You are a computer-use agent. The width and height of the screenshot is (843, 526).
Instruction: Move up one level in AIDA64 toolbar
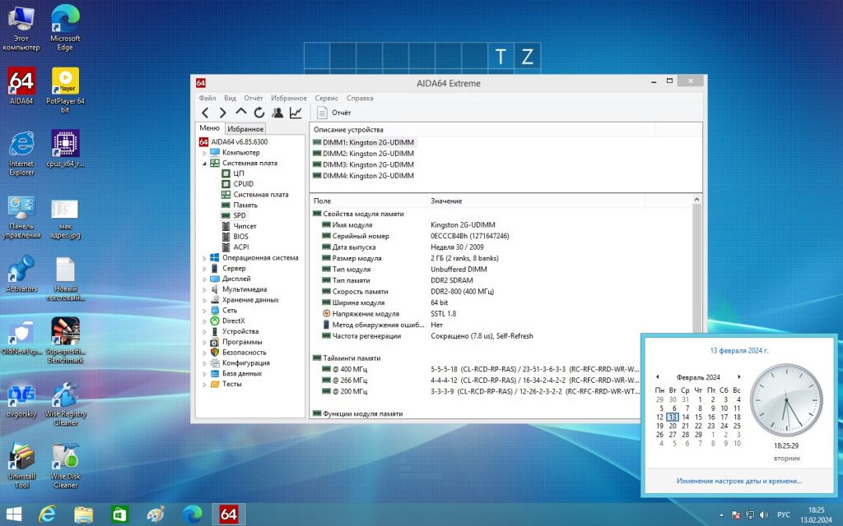pos(241,112)
